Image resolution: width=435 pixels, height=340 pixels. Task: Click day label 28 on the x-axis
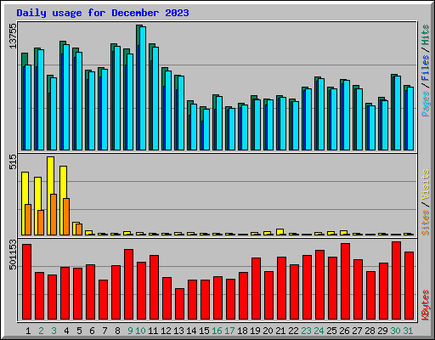(370, 331)
